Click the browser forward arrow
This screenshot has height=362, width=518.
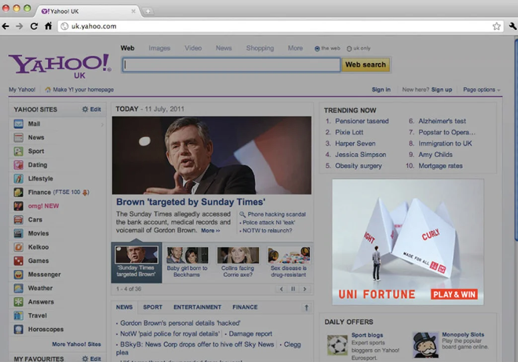tap(19, 26)
